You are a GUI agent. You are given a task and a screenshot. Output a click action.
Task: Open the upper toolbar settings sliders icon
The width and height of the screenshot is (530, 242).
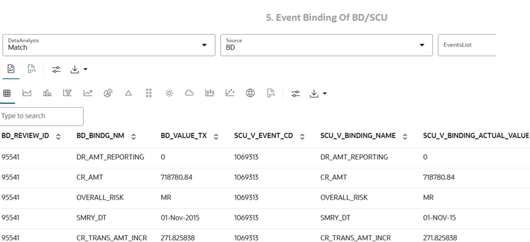pos(56,70)
